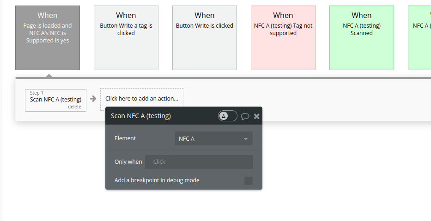
Task: Click the dropdown arrow of the Element field
Action: pyautogui.click(x=246, y=138)
